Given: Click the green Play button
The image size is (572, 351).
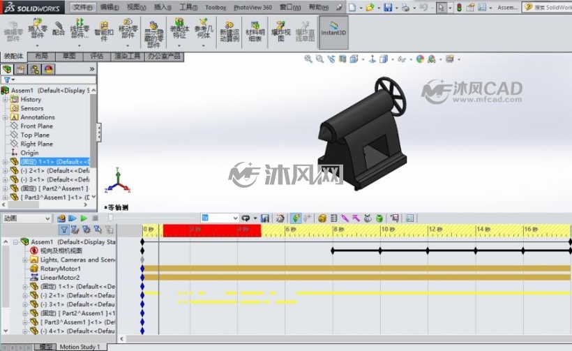Looking at the screenshot, I should [84, 218].
